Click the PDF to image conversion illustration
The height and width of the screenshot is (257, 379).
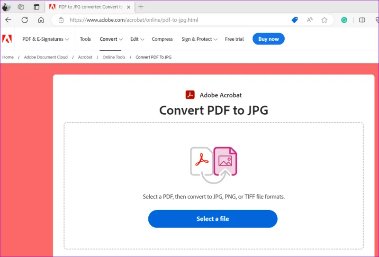coord(214,165)
